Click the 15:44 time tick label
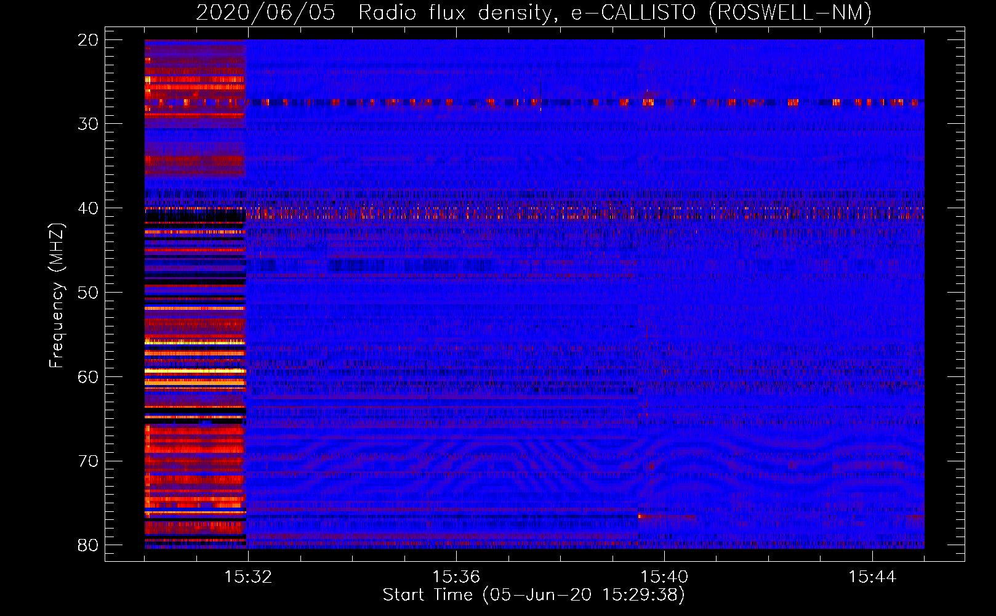This screenshot has height=616, width=996. pos(872,577)
